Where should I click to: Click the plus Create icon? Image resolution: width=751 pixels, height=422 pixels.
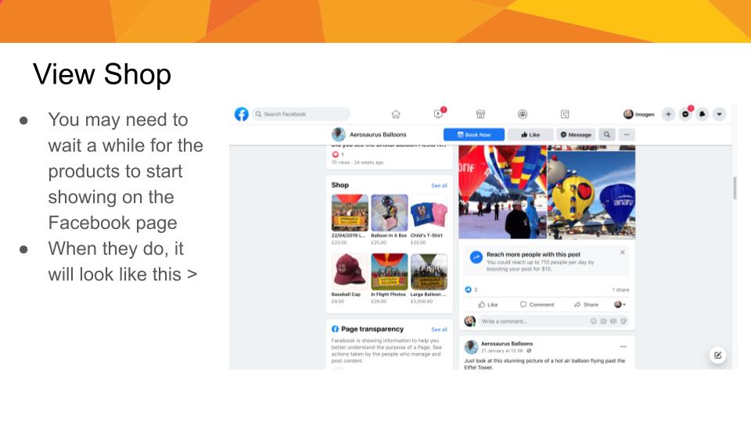click(668, 114)
